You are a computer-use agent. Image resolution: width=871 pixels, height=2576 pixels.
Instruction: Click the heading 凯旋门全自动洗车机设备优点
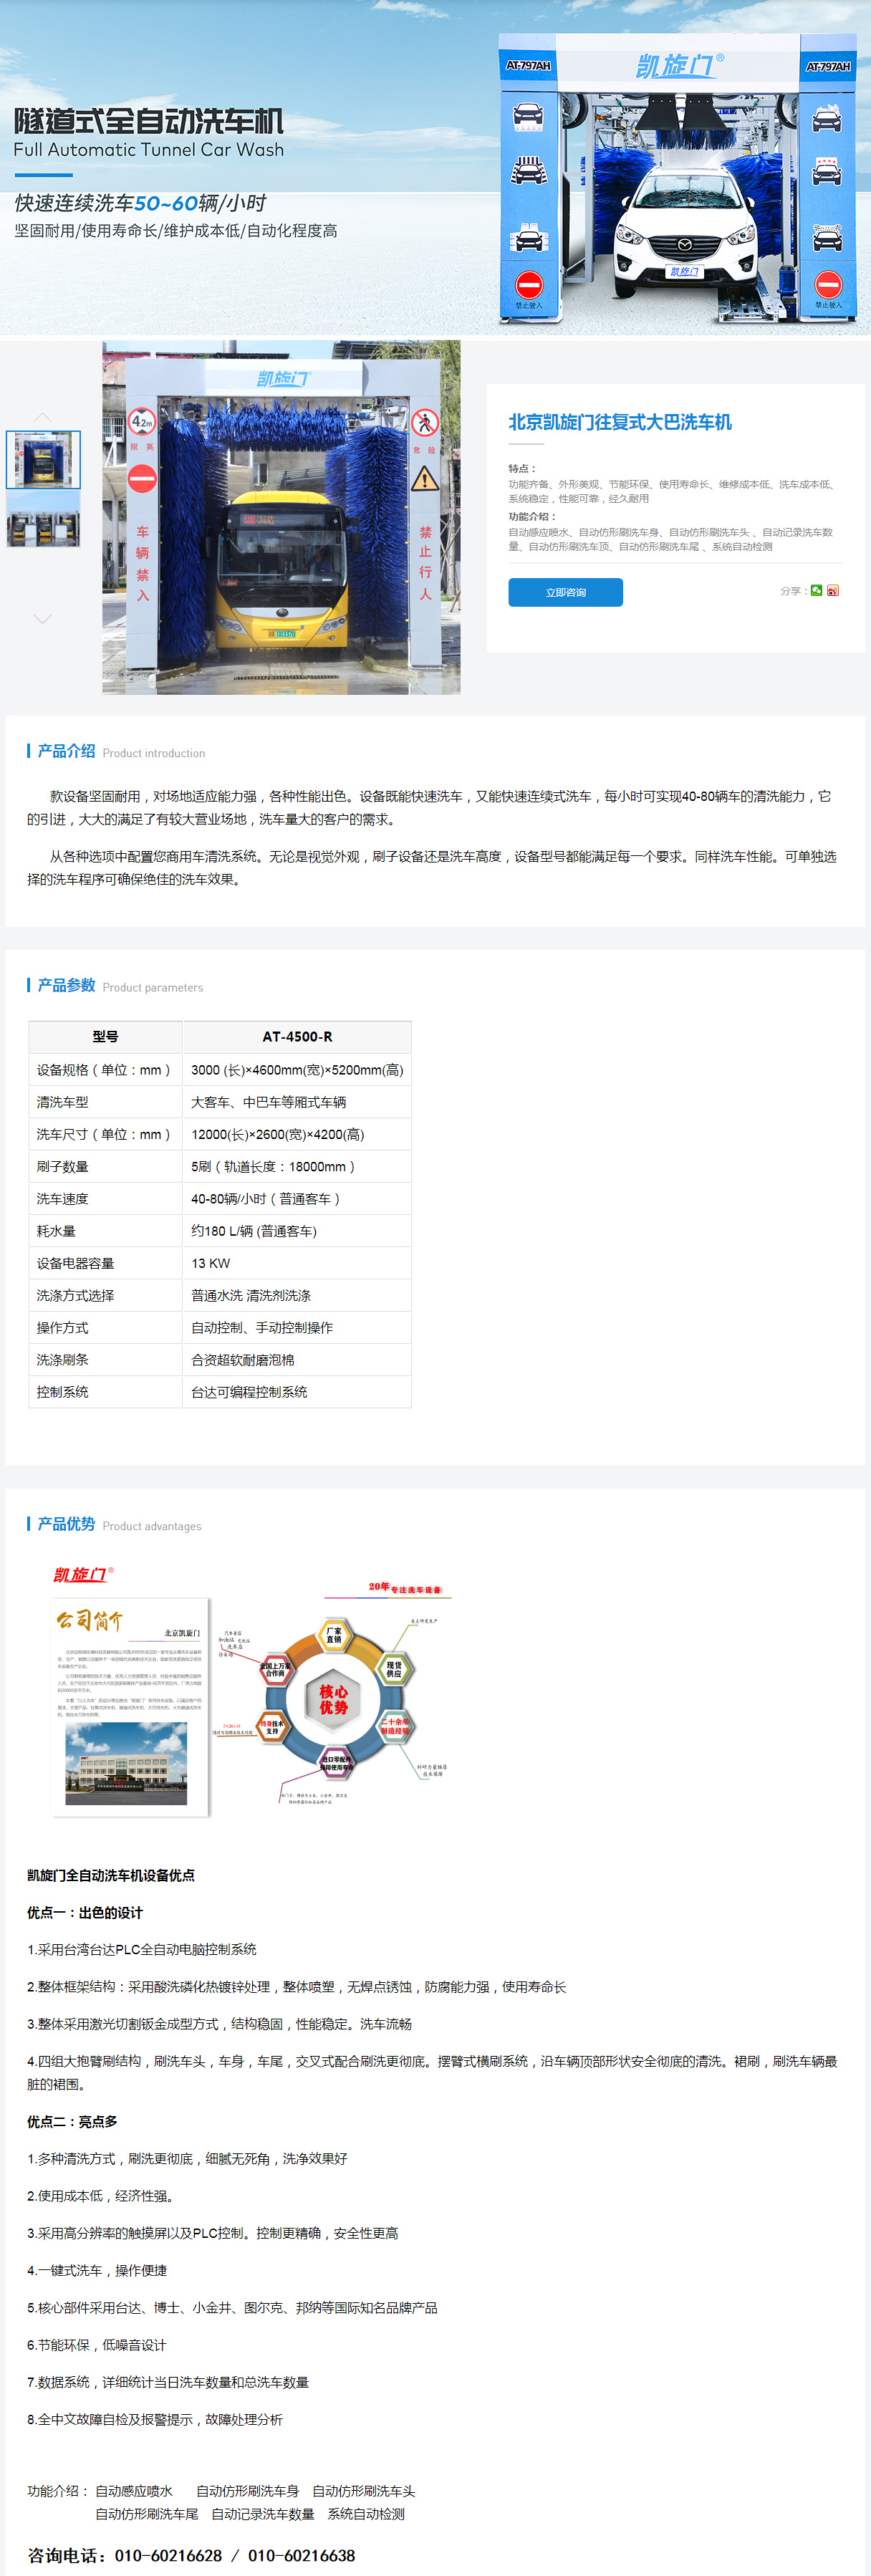click(111, 1875)
